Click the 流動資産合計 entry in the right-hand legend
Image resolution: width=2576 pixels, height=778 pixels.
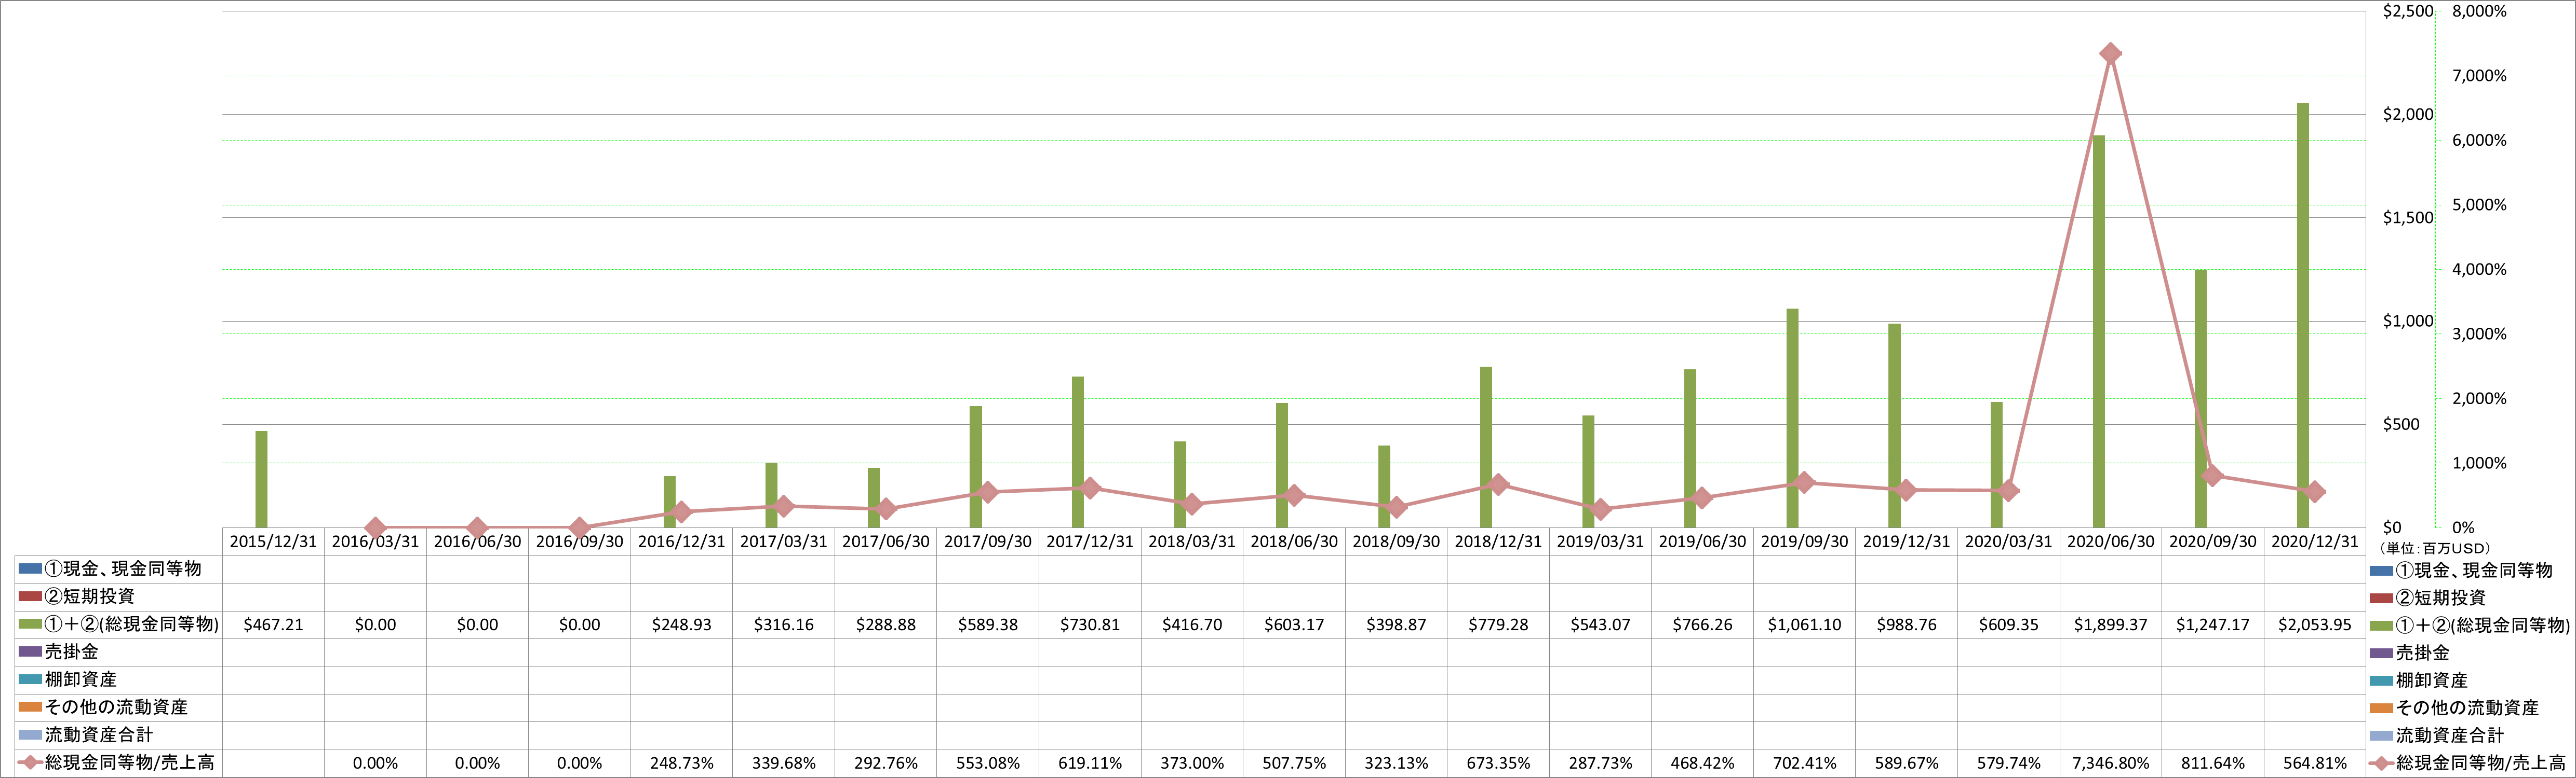(2437, 736)
